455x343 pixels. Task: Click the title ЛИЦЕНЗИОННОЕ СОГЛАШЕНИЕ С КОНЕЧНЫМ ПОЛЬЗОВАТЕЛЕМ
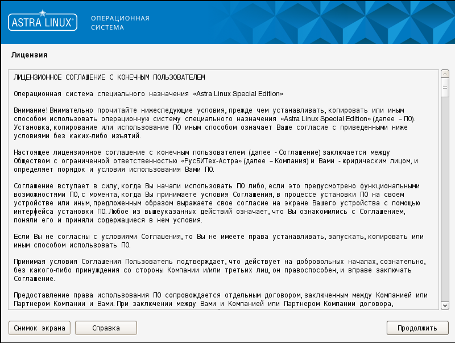(109, 77)
